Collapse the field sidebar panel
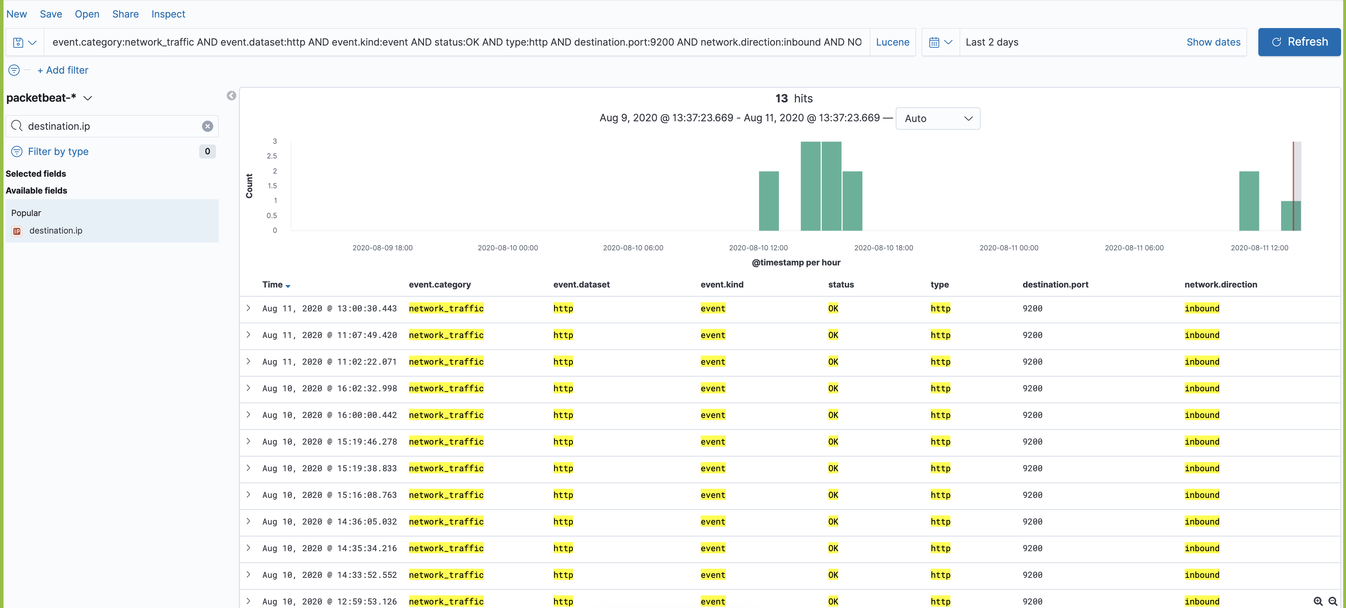 tap(231, 96)
